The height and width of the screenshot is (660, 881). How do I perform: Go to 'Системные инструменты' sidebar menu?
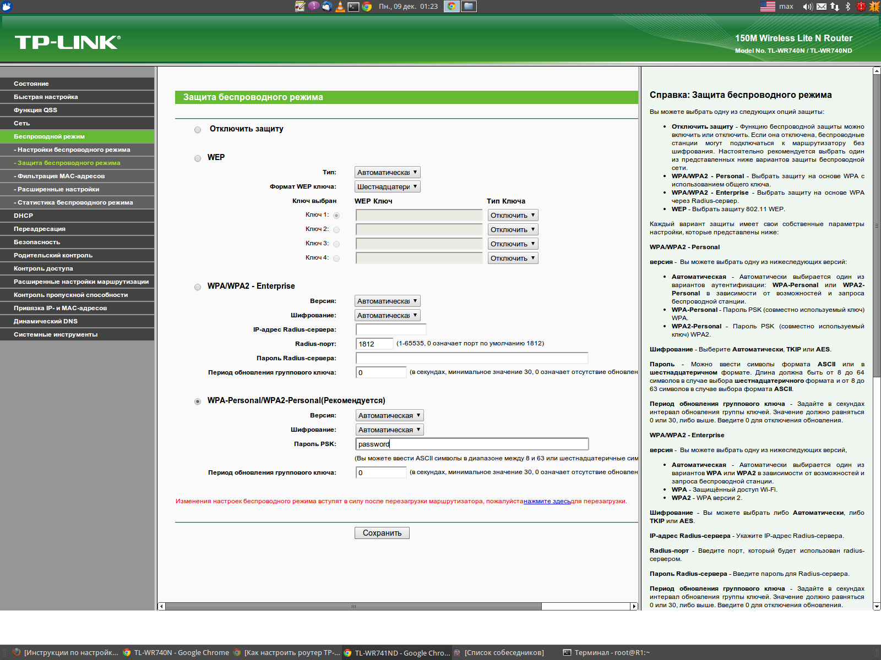coord(56,334)
